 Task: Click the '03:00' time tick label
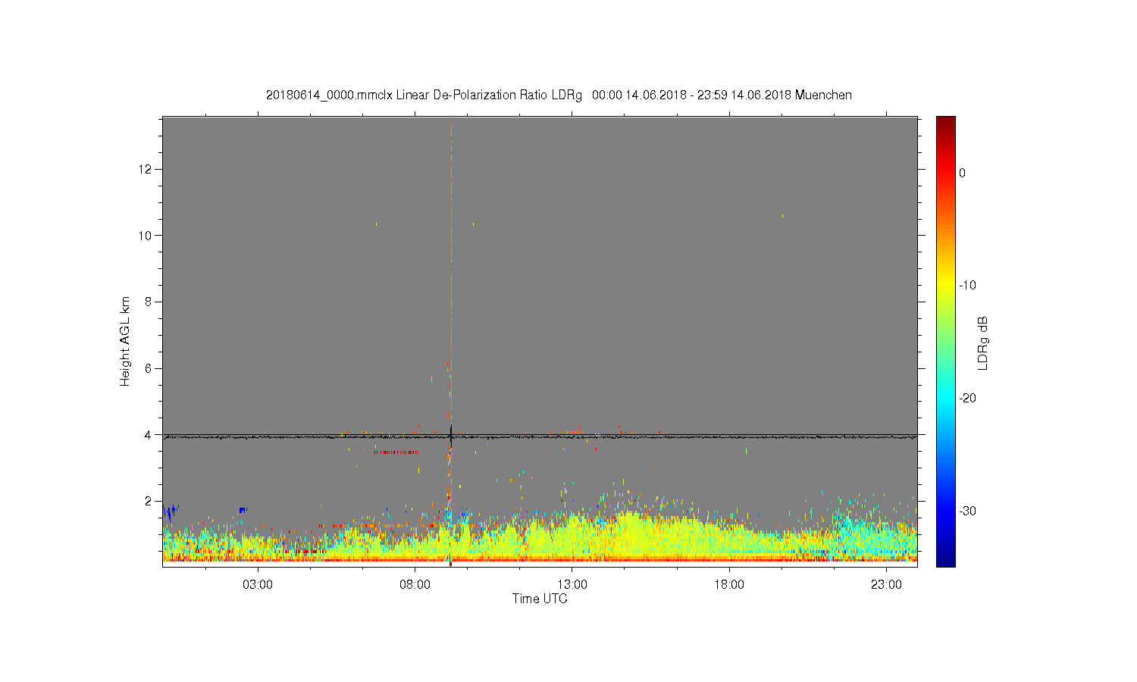pyautogui.click(x=258, y=585)
